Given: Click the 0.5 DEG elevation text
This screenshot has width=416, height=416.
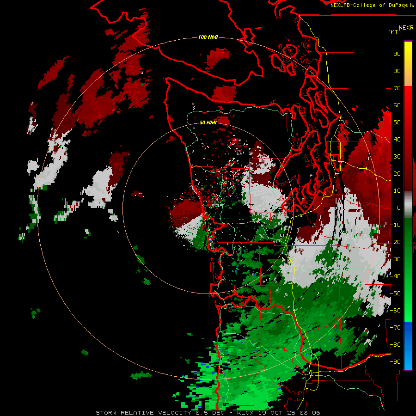Looking at the screenshot, I should 210,413.
